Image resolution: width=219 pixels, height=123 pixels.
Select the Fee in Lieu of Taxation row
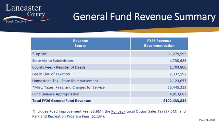pos(109,74)
